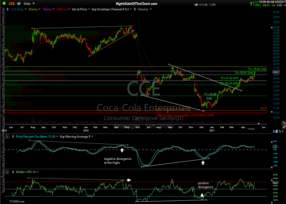Click the scale arrow near 30.00 on price axis

(x=271, y=112)
